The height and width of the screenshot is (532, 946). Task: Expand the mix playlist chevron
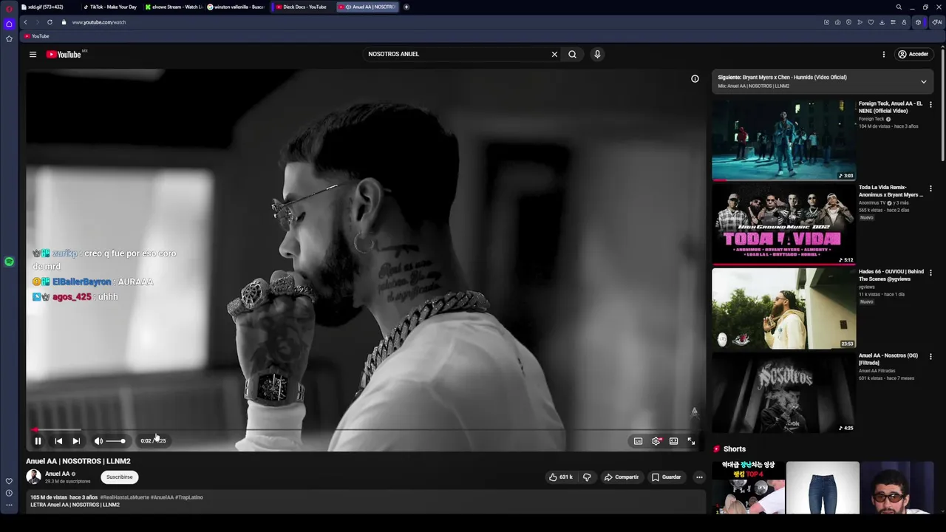[x=923, y=82]
